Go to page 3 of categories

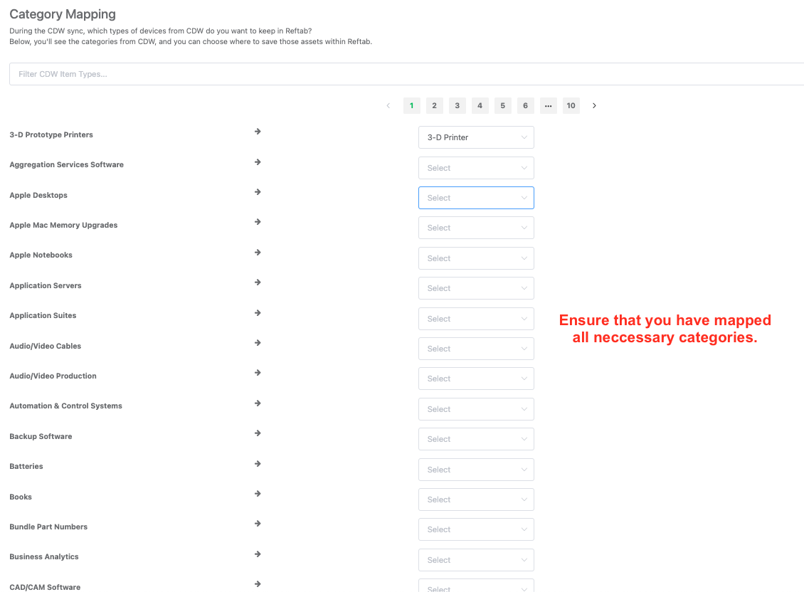(x=457, y=106)
